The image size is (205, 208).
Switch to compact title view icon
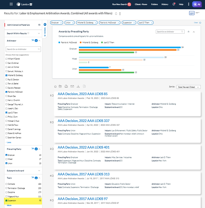coord(198,13)
